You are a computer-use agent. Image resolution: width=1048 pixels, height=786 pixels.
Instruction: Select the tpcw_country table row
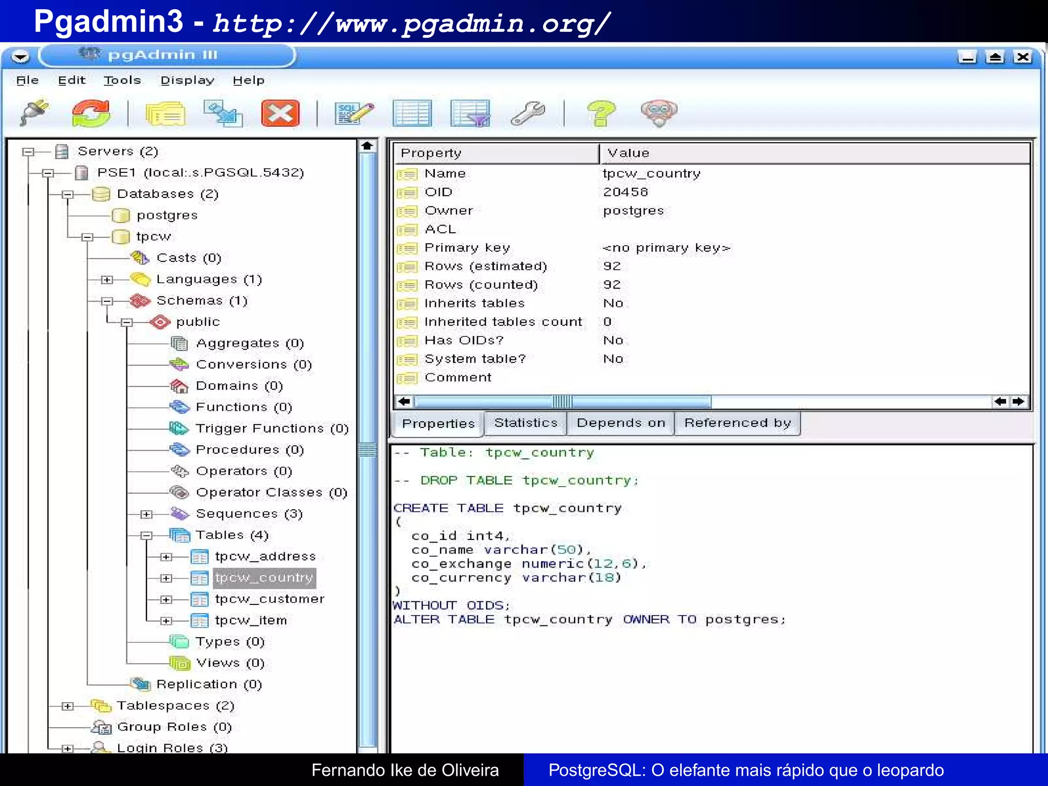pyautogui.click(x=264, y=578)
